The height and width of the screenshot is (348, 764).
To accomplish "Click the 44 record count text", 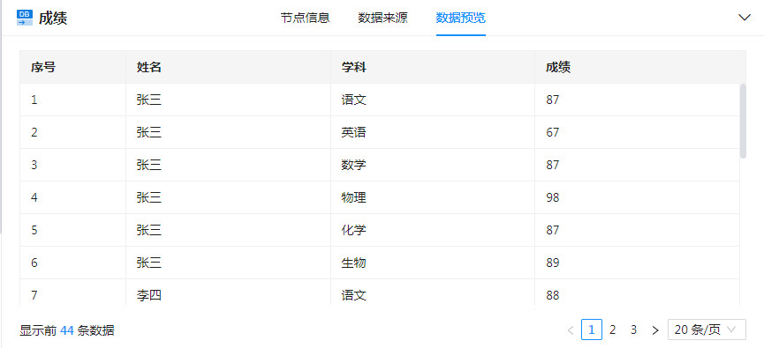I will pyautogui.click(x=67, y=331).
